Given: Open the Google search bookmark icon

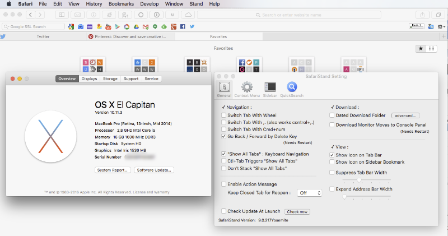Looking at the screenshot, I should [x=71, y=26].
